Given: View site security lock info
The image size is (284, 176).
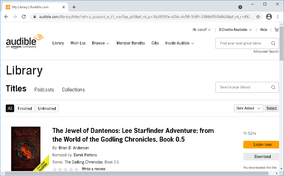Looking at the screenshot, I should click(35, 17).
